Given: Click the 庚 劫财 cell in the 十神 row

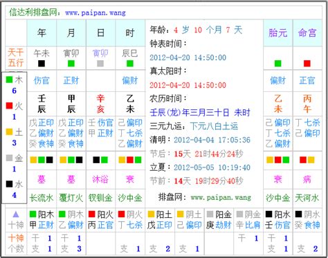Looking at the screenshot, I should (219, 225).
